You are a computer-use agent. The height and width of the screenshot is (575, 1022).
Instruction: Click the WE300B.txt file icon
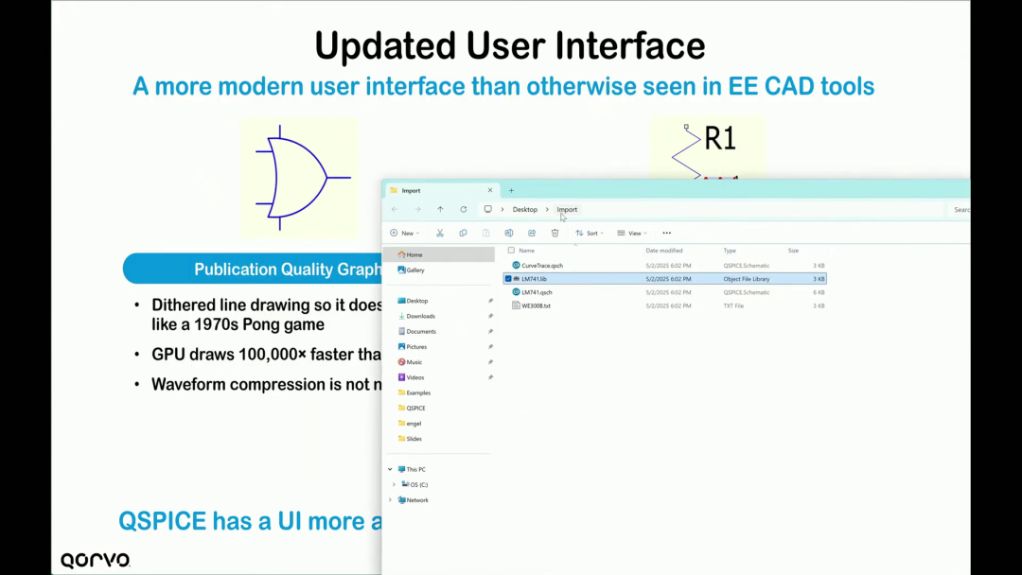coord(517,305)
